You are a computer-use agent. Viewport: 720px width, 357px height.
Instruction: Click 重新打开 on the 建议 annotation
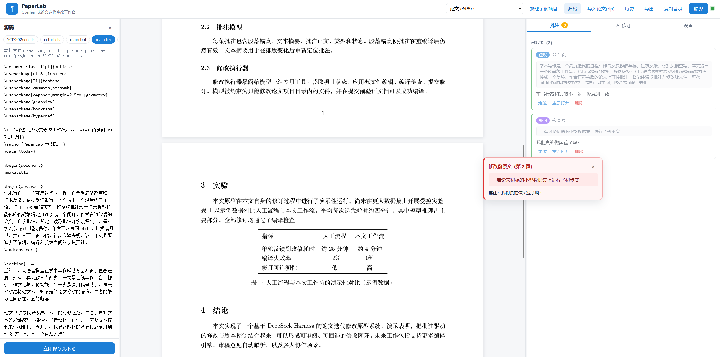coord(561,103)
